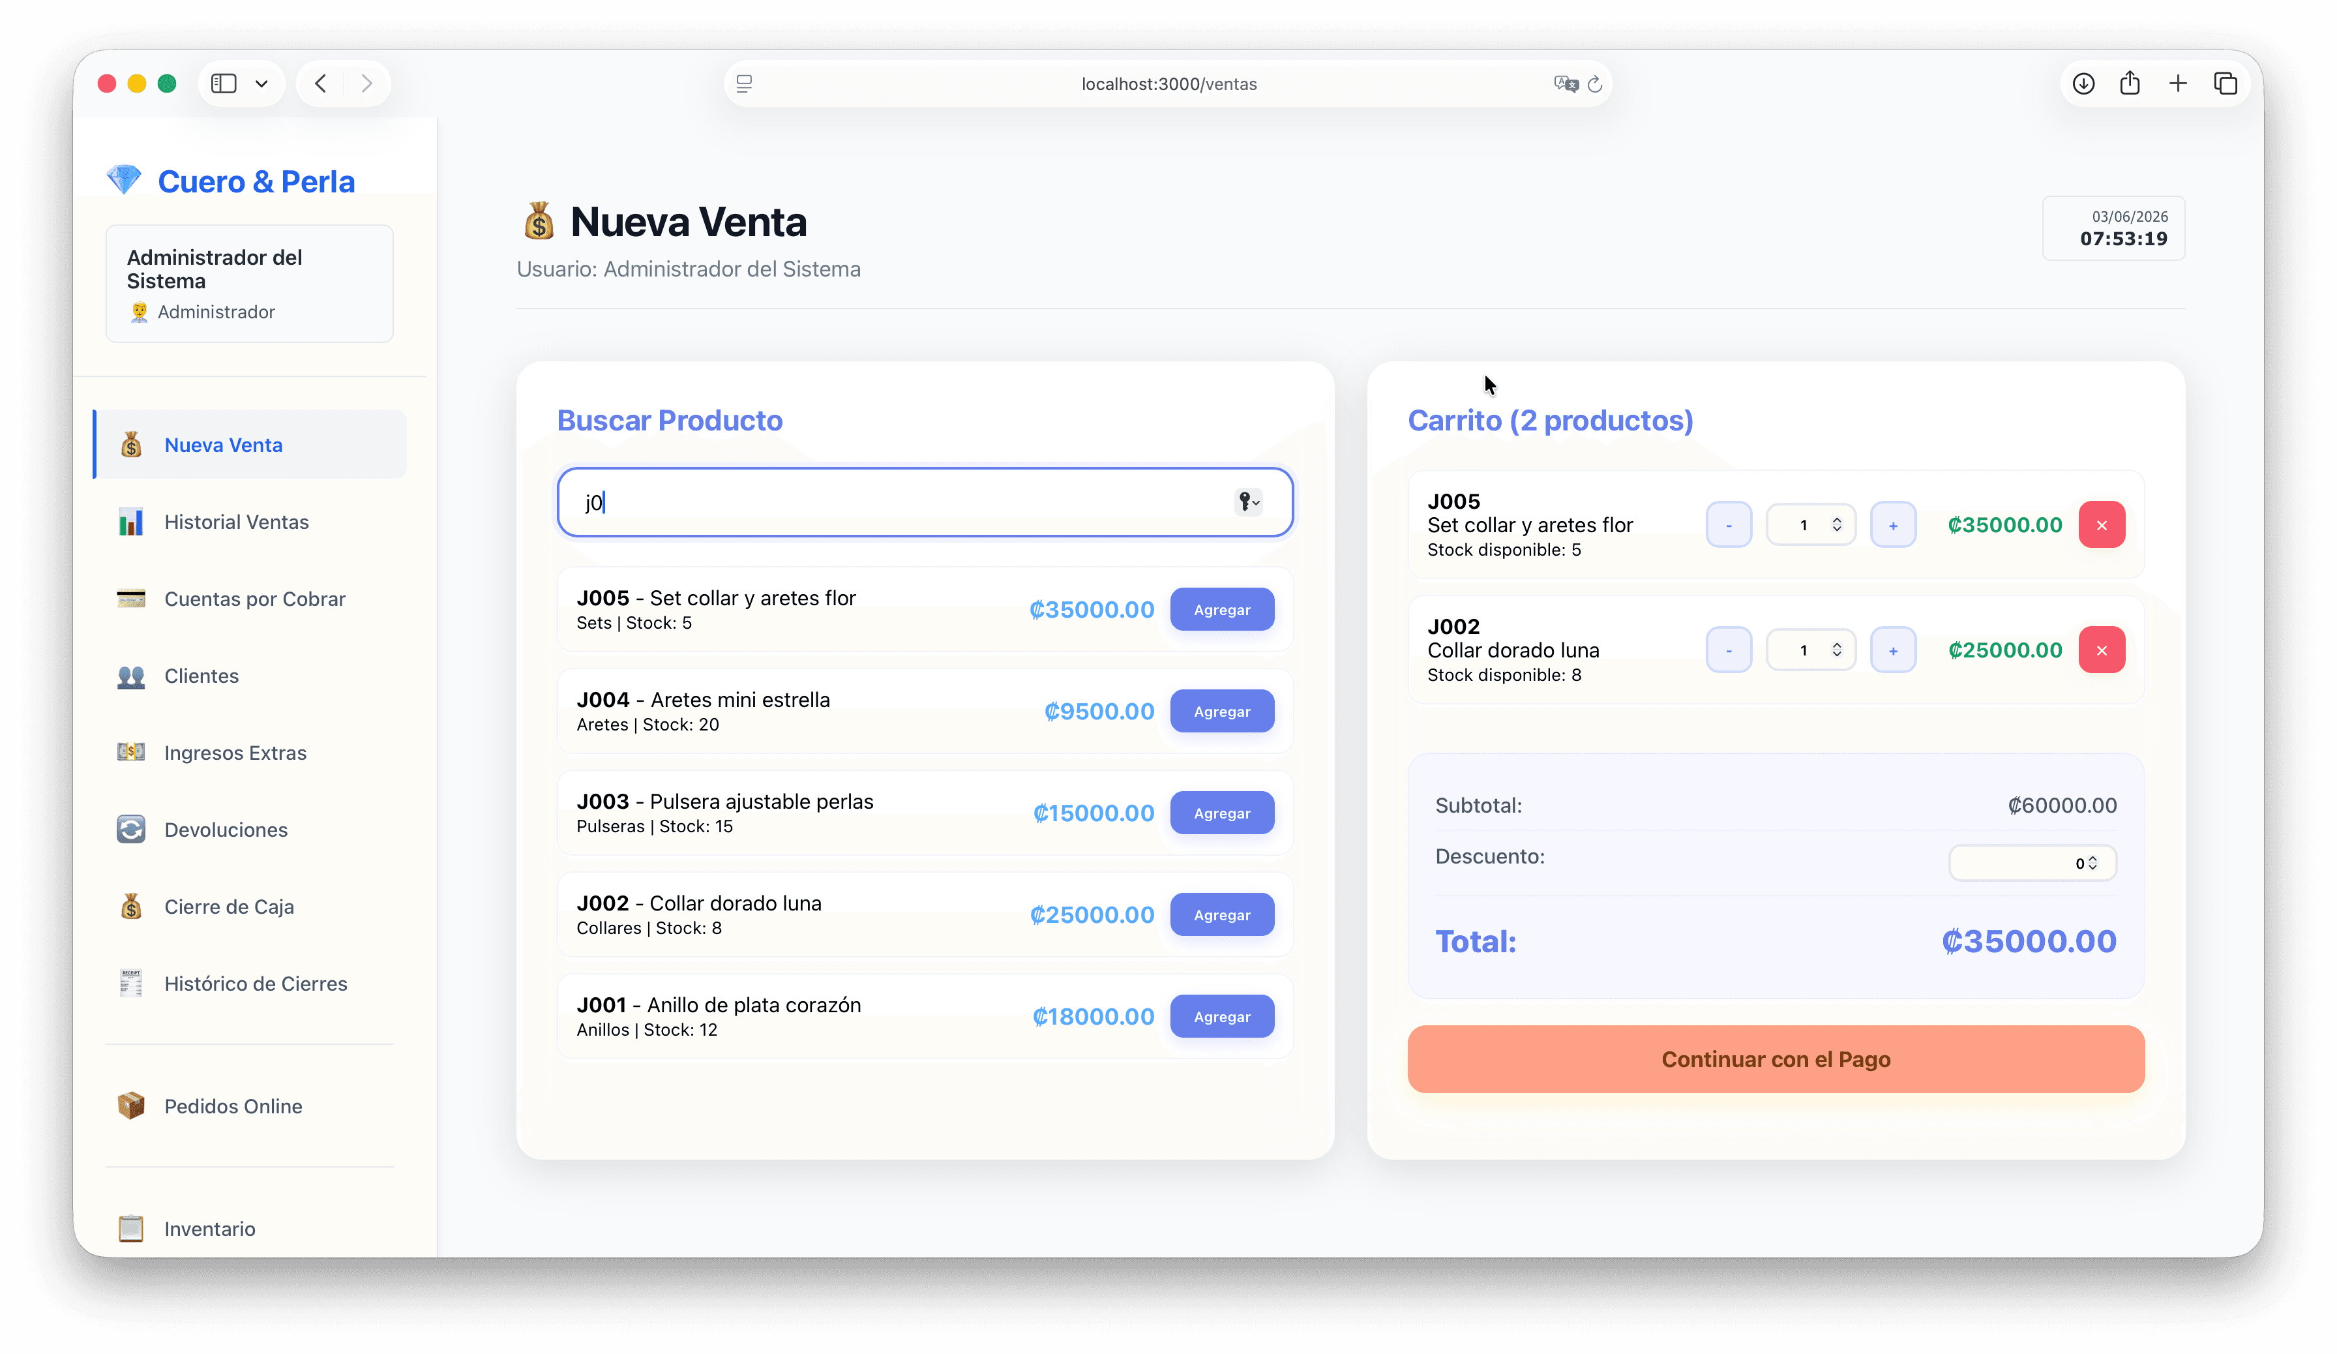Click the banknote icon for Ingresos Extras
The width and height of the screenshot is (2337, 1354).
(x=131, y=752)
